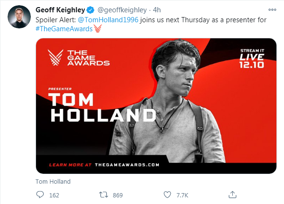Open the share upload icon
This screenshot has width=284, height=204.
[x=232, y=195]
